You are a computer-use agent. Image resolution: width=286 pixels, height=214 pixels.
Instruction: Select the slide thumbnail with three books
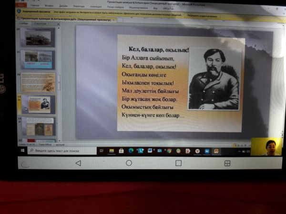[x=38, y=126]
